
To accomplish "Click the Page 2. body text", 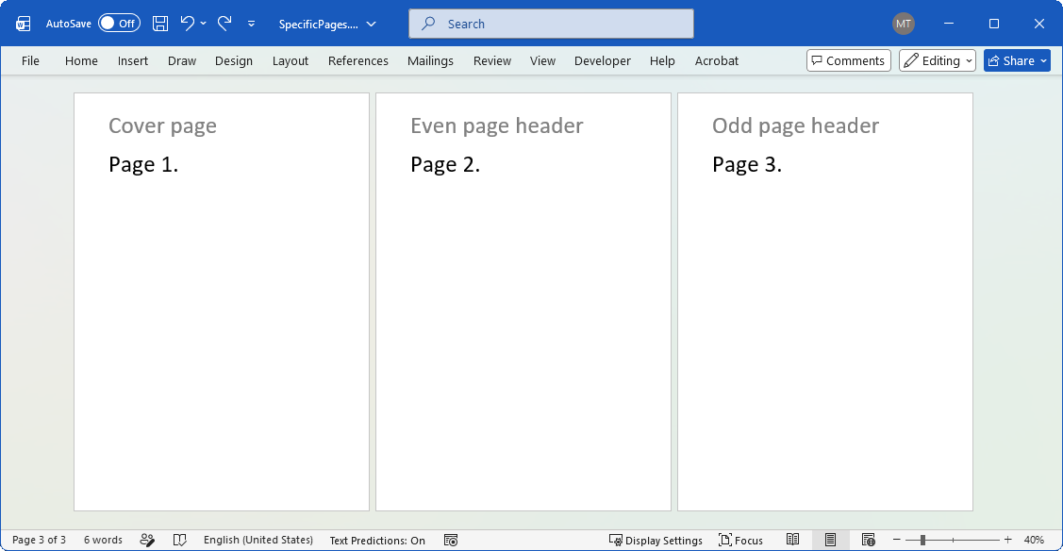I will [445, 165].
